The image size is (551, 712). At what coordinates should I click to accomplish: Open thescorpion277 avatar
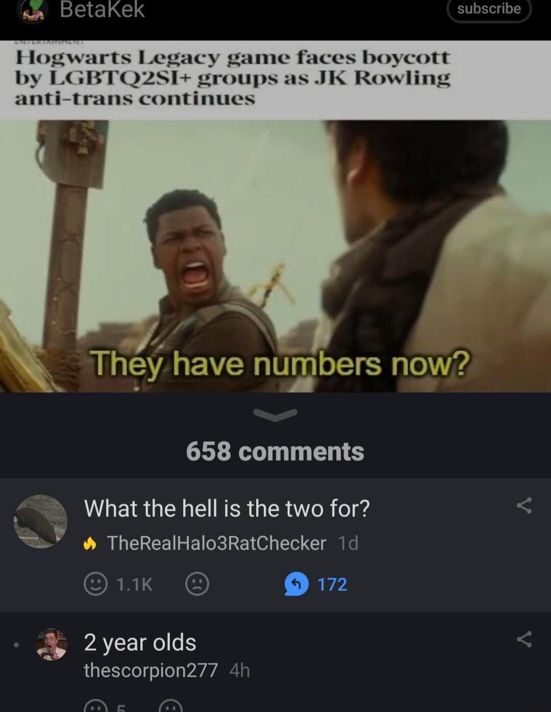[x=51, y=645]
